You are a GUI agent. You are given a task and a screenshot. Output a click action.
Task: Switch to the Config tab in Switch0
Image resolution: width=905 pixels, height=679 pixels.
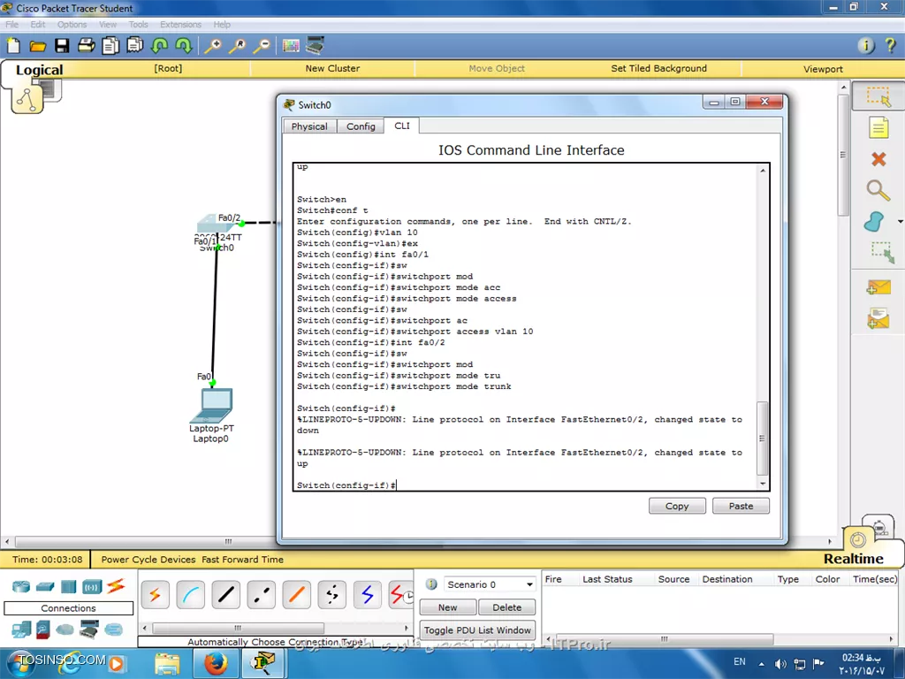(x=361, y=126)
